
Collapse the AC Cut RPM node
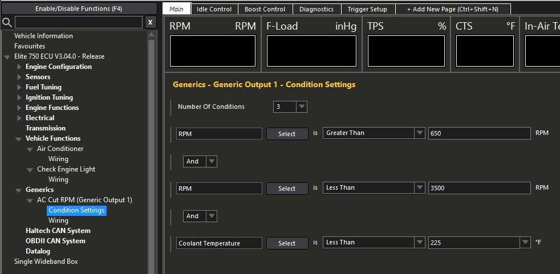coord(30,201)
